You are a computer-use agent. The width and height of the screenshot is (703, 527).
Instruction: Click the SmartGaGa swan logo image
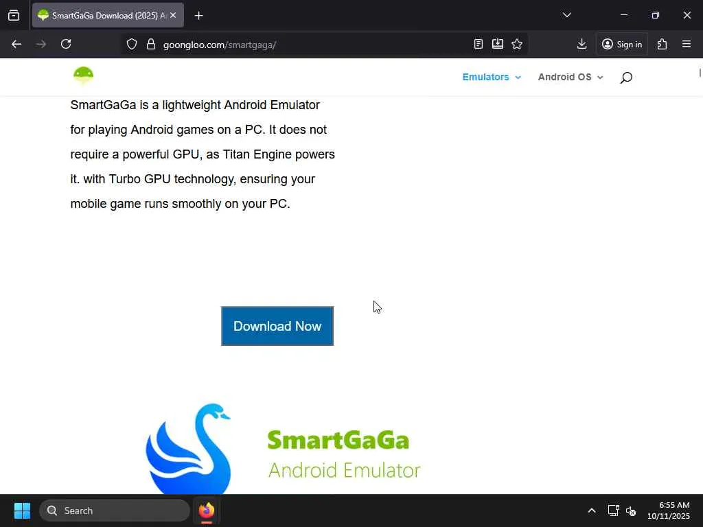click(x=284, y=448)
